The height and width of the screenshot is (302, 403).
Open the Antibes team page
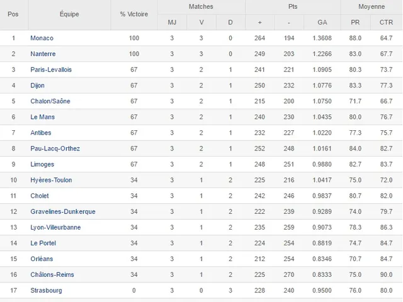[x=41, y=133]
